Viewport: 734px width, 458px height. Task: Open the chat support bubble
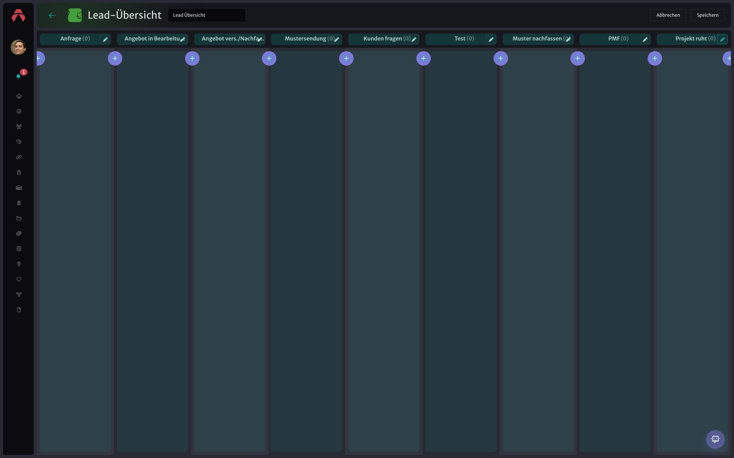[715, 439]
